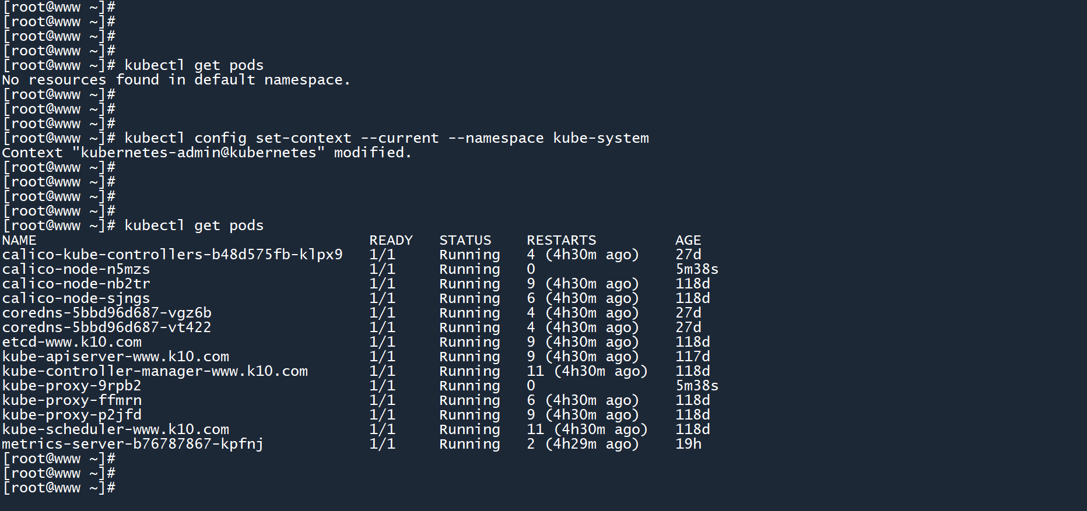Click the kube-controller-manager-www.k10.com pod name
Viewport: 1087px width, 511px height.
tap(155, 371)
